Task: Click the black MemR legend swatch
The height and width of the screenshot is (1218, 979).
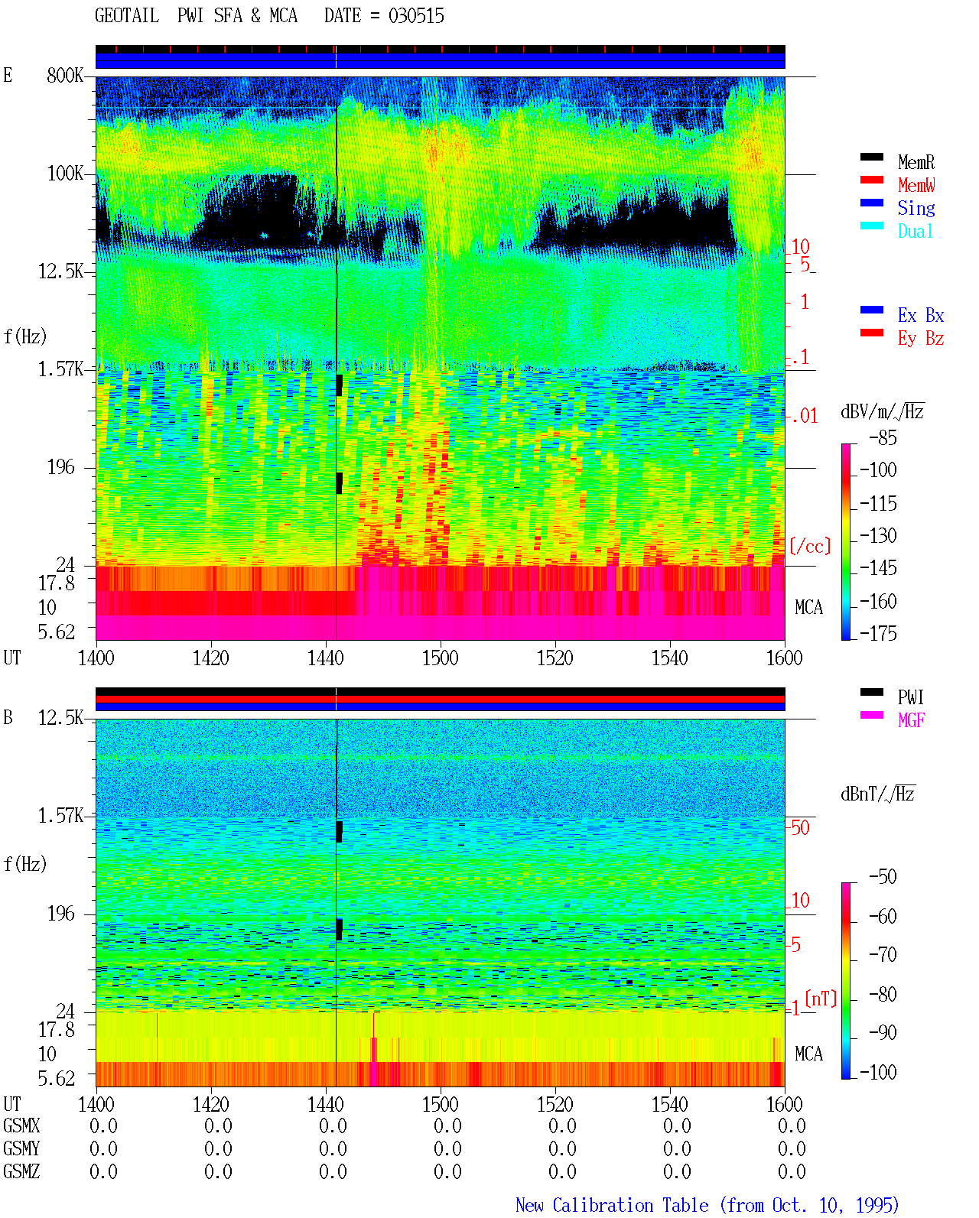Action: click(872, 157)
